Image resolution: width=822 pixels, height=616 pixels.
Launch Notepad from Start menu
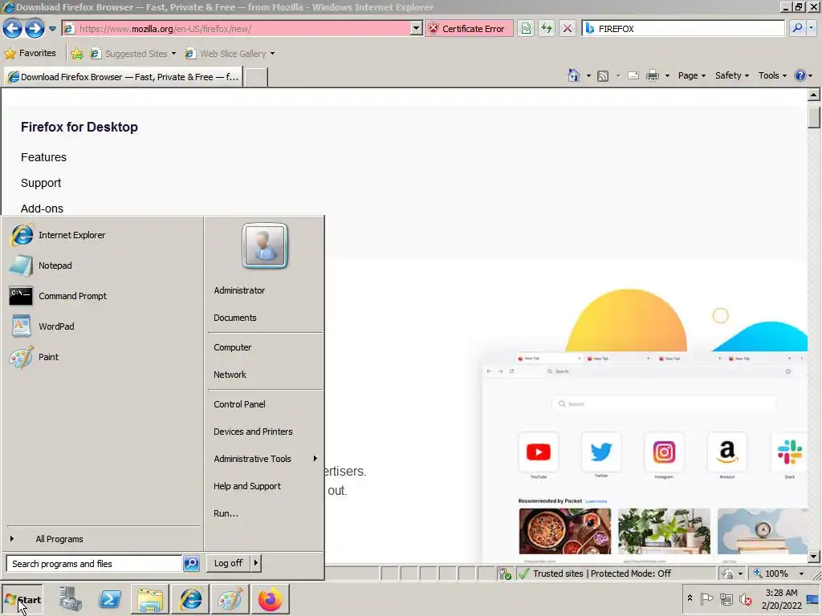(104, 265)
